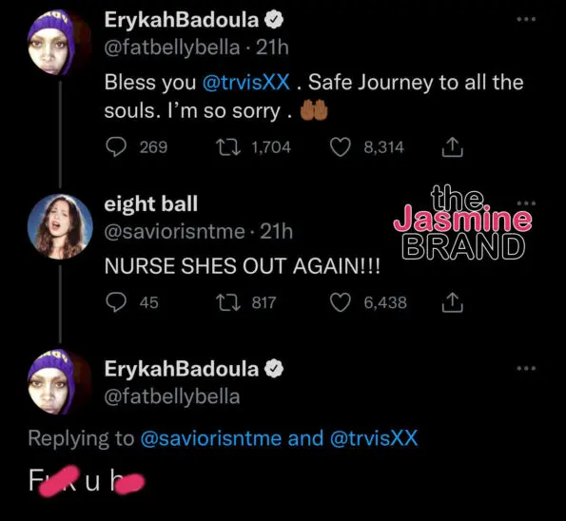The width and height of the screenshot is (566, 521).
Task: Share the 'Safe Journey' tweet
Action: click(452, 146)
